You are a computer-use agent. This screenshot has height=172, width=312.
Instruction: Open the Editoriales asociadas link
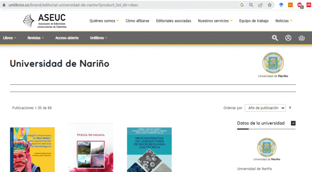[173, 21]
